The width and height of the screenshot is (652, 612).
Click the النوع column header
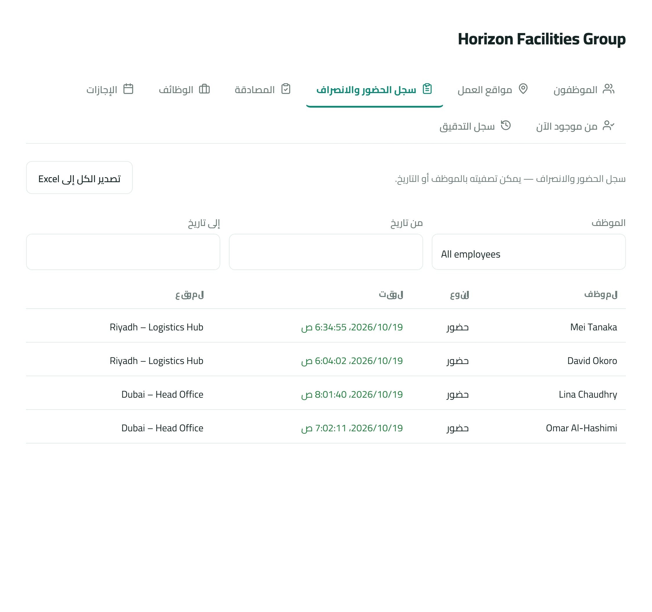point(459,295)
